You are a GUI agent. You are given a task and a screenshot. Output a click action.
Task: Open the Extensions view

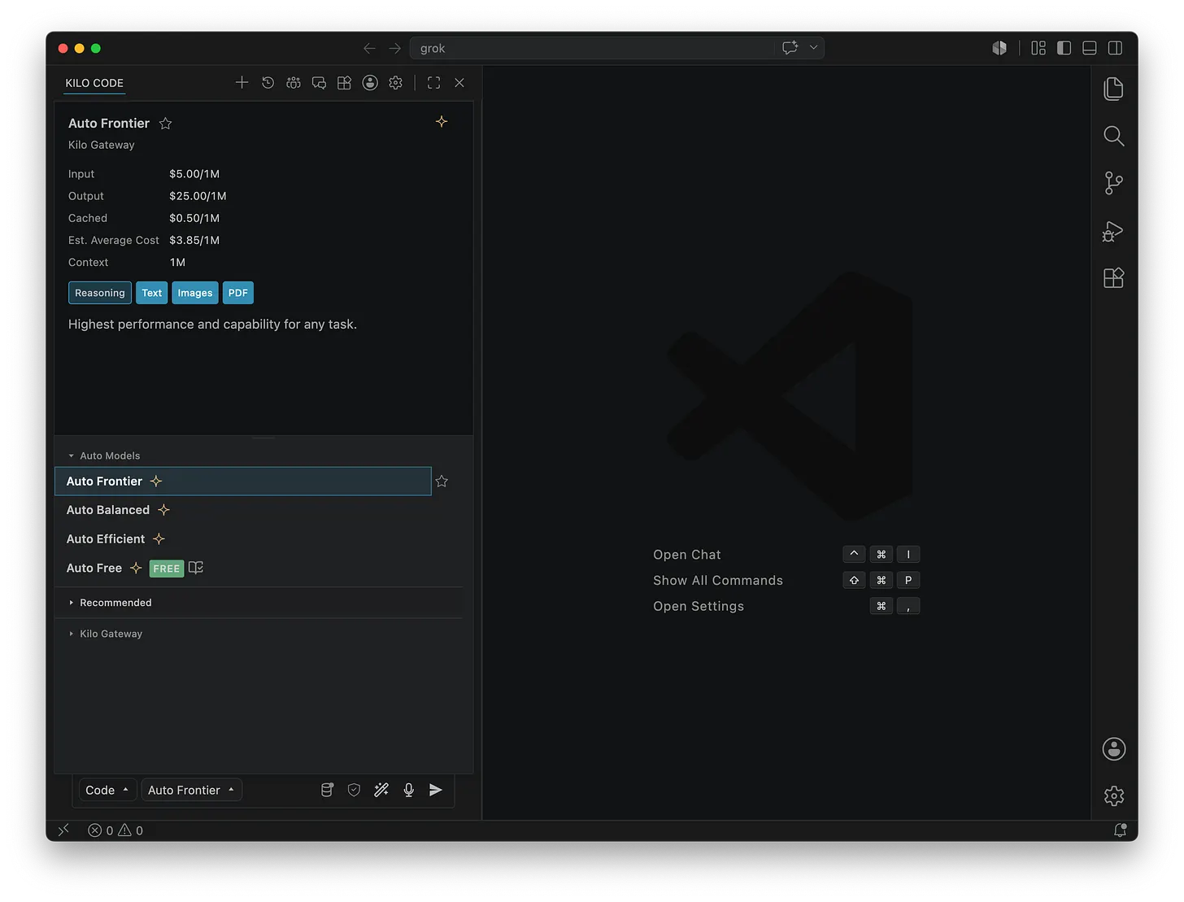point(1114,278)
